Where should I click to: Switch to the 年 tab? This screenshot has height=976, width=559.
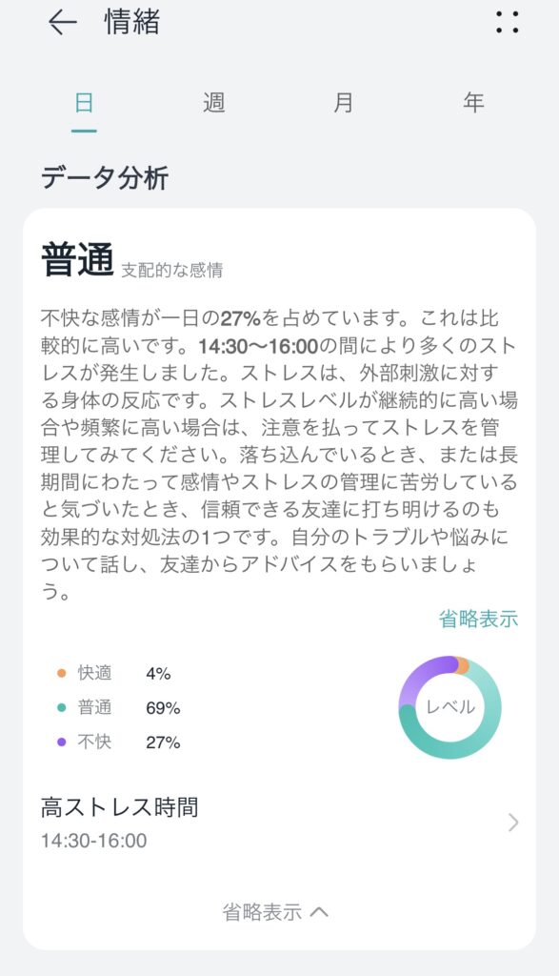(x=473, y=102)
